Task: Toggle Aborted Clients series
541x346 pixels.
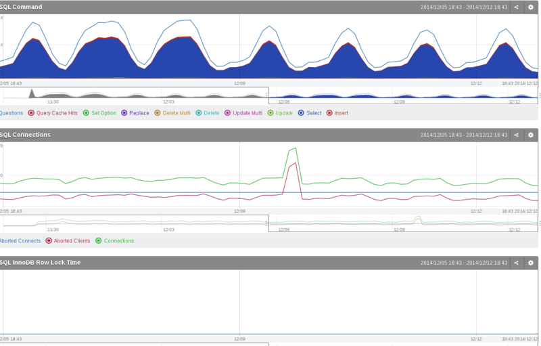Action: (68, 240)
